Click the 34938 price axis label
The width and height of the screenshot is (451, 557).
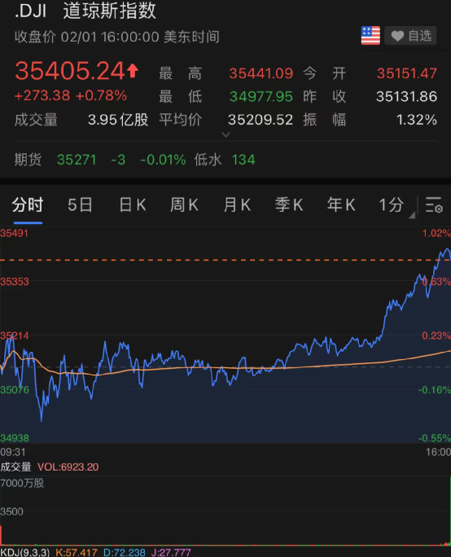click(x=15, y=438)
